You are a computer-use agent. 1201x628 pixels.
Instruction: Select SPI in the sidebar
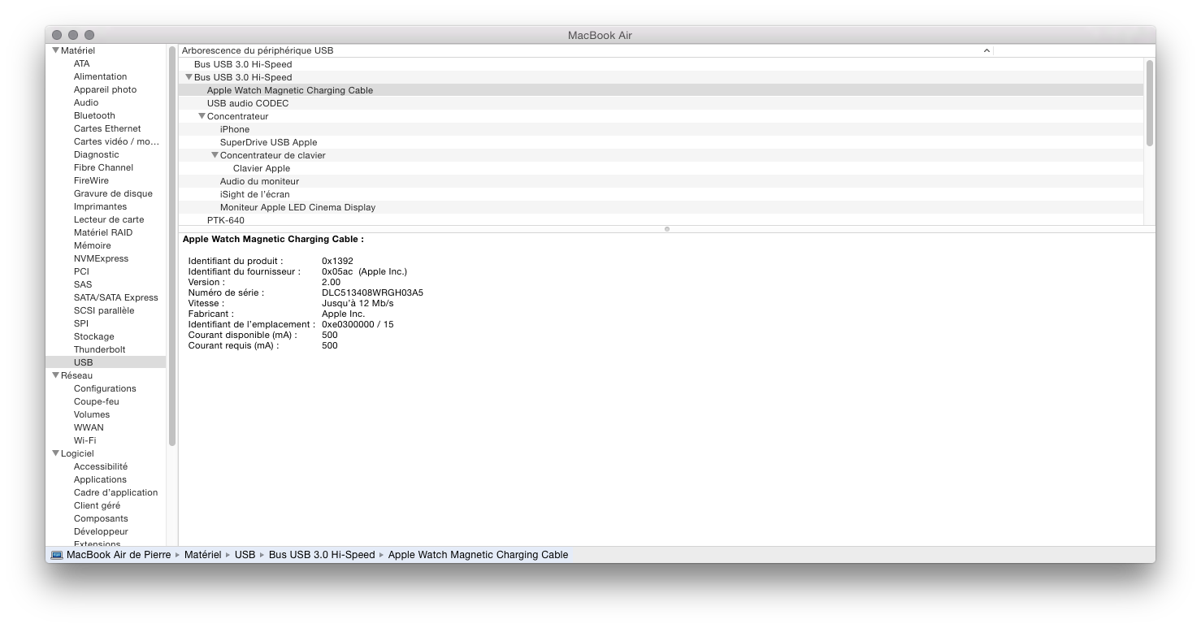(x=80, y=323)
